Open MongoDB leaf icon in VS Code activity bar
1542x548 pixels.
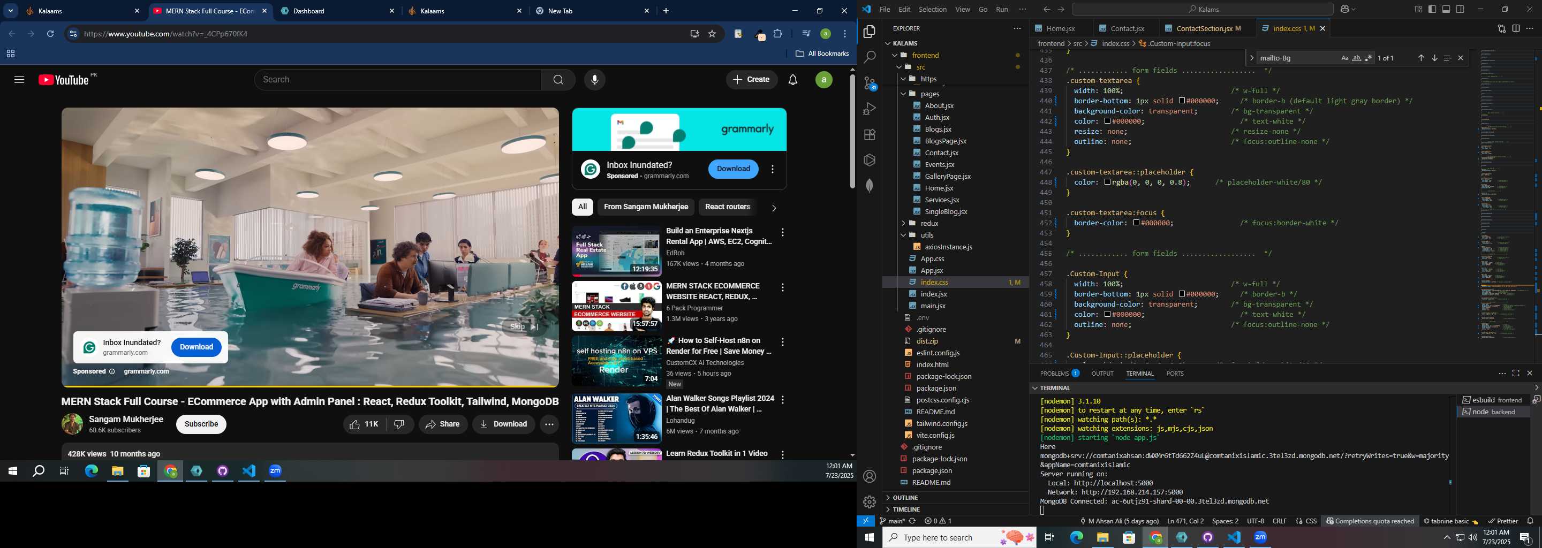click(869, 186)
